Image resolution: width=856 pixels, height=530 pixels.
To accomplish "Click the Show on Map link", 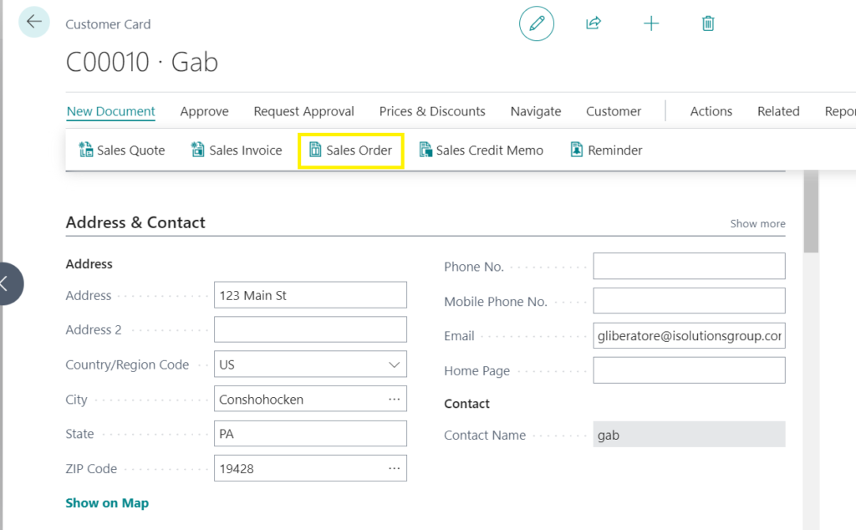I will [x=107, y=503].
